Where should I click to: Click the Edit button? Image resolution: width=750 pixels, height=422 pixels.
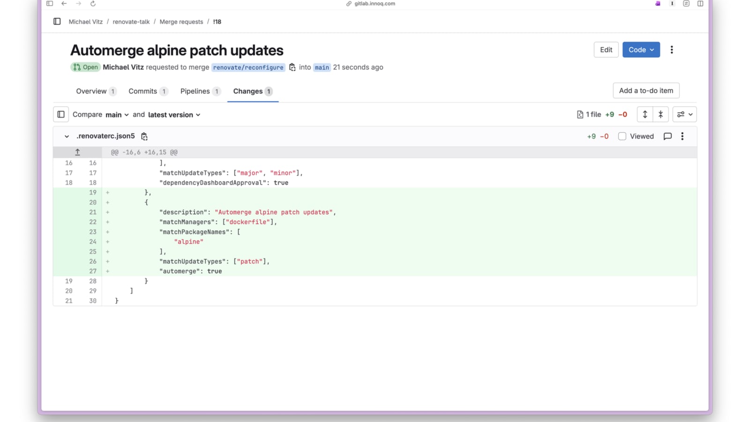(x=606, y=50)
